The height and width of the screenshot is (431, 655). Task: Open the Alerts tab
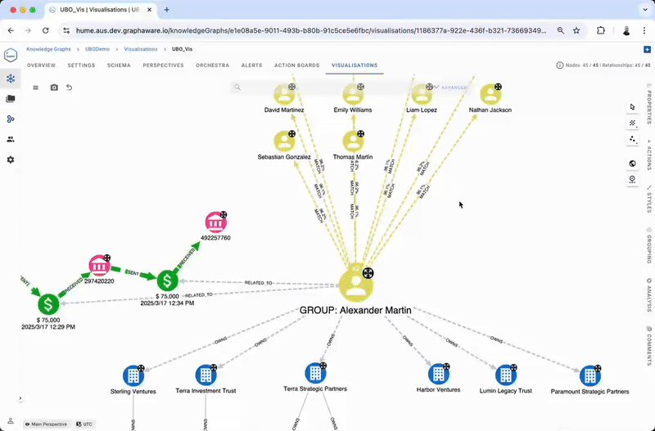(x=251, y=65)
